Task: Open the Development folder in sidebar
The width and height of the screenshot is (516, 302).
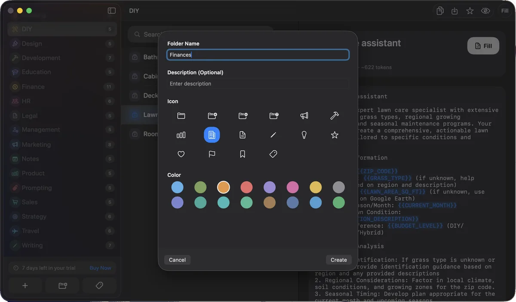Action: [62, 58]
